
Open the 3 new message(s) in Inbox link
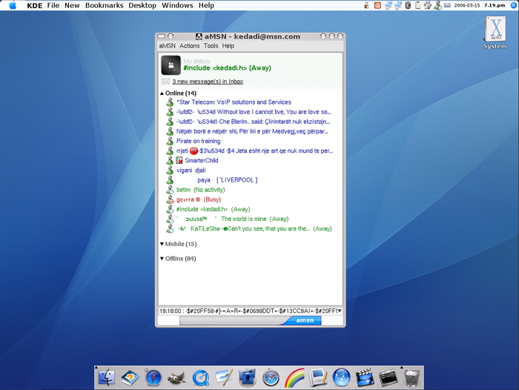coord(208,82)
